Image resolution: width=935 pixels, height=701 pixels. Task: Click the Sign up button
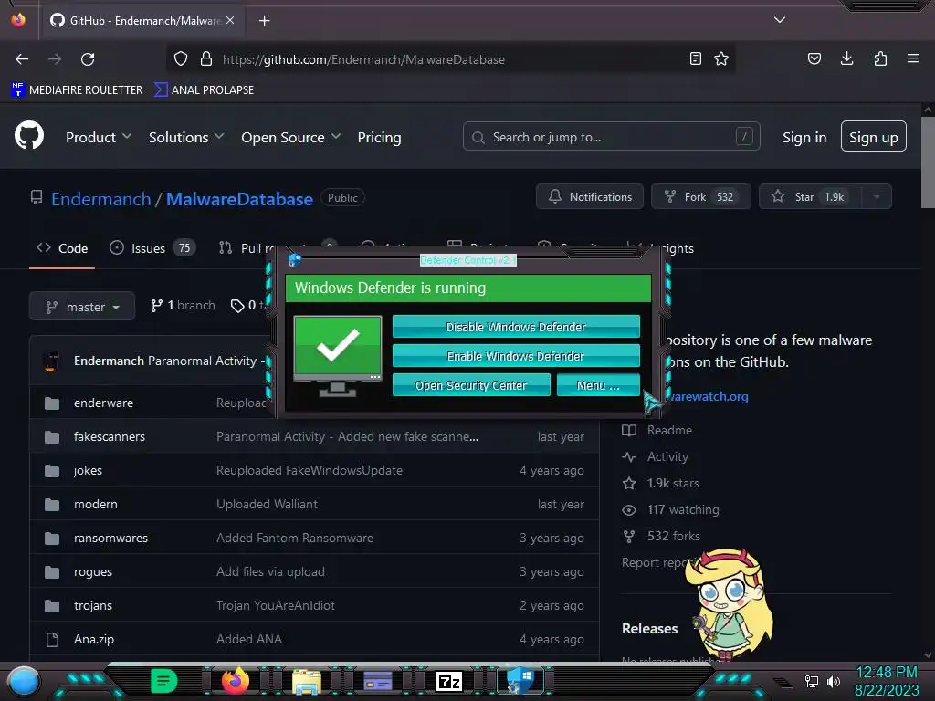pyautogui.click(x=874, y=137)
